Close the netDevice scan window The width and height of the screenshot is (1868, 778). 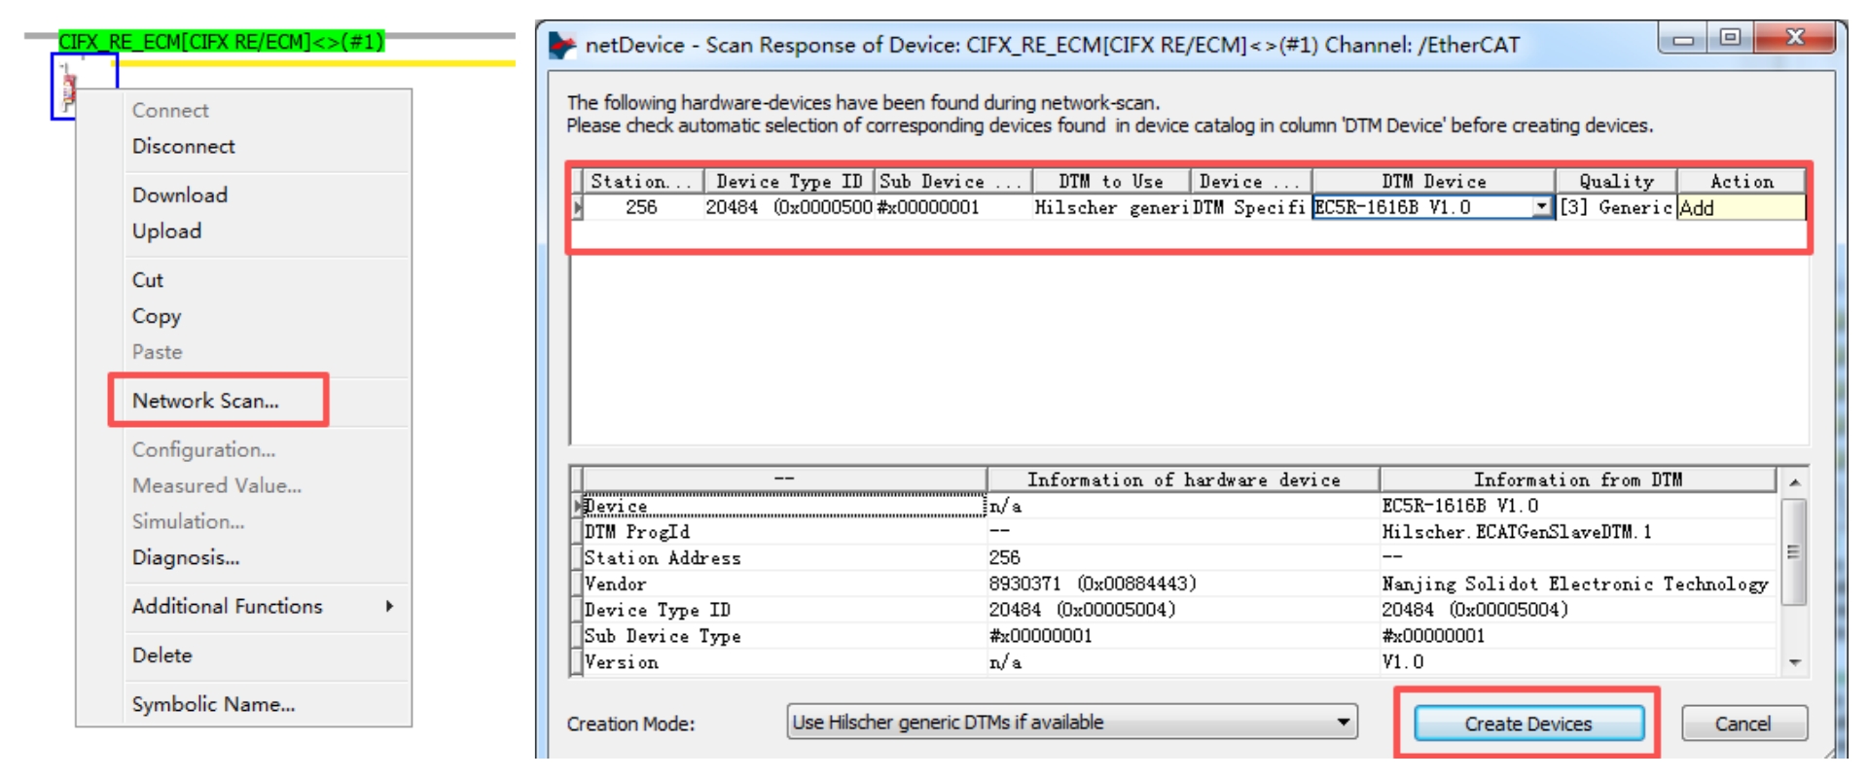(x=1795, y=39)
